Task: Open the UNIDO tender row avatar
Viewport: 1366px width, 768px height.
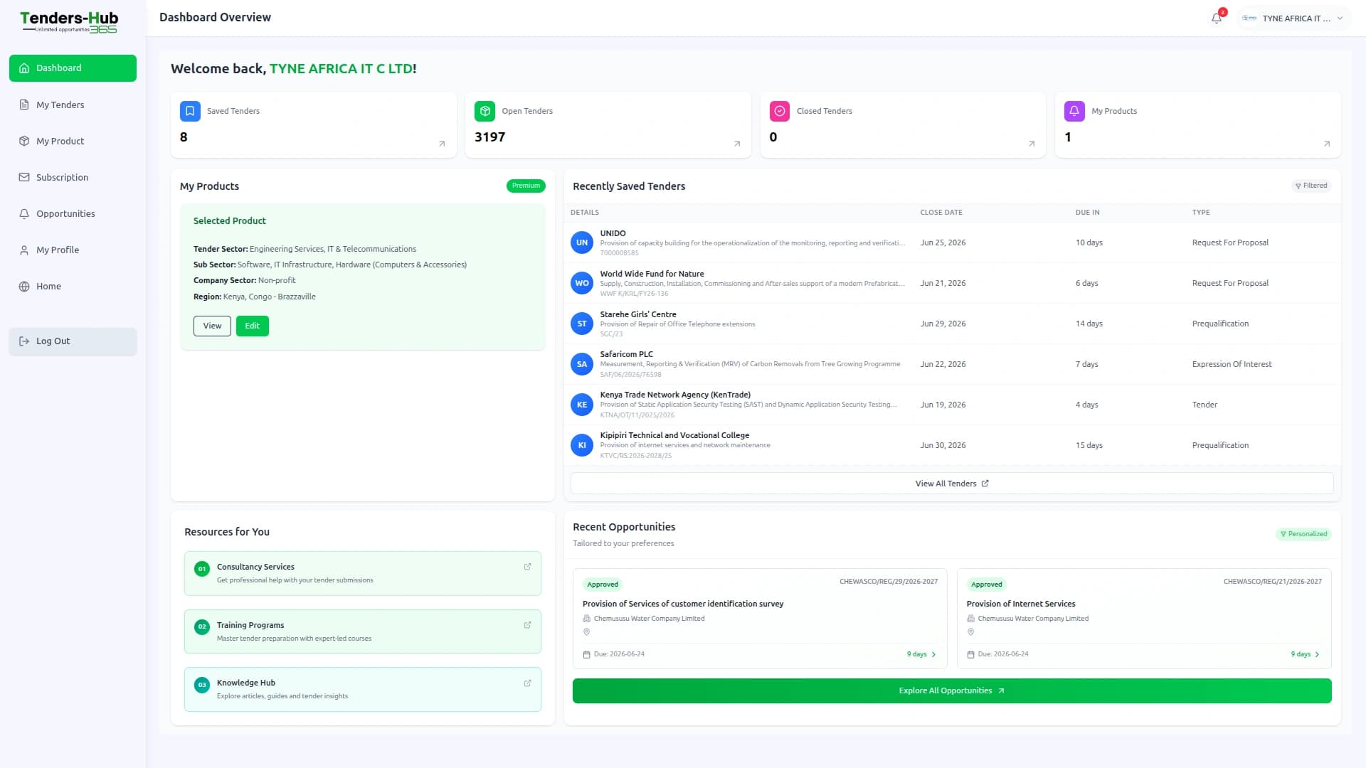Action: pos(582,242)
